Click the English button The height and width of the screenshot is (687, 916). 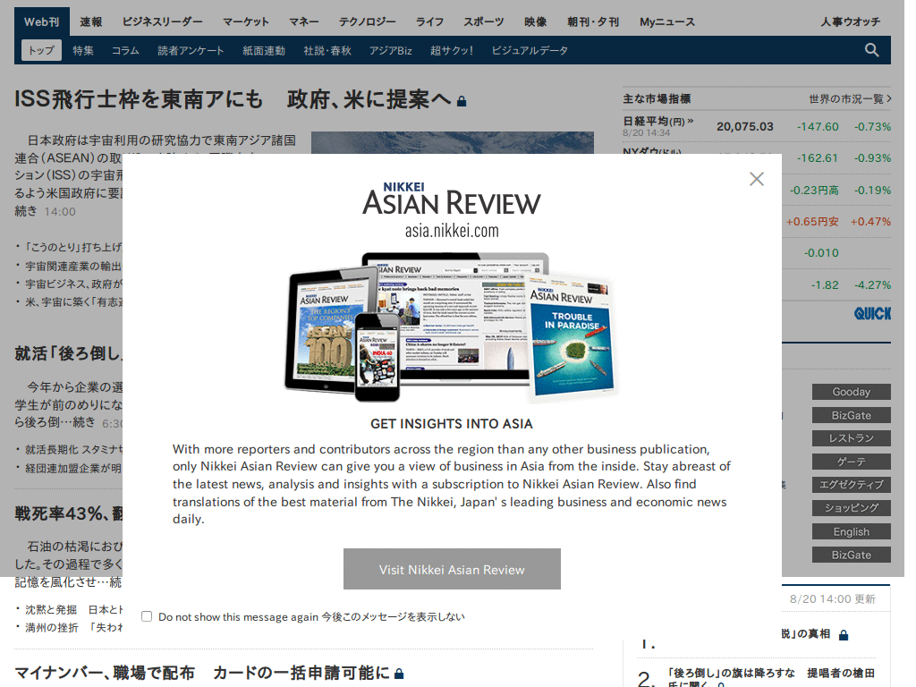point(852,531)
